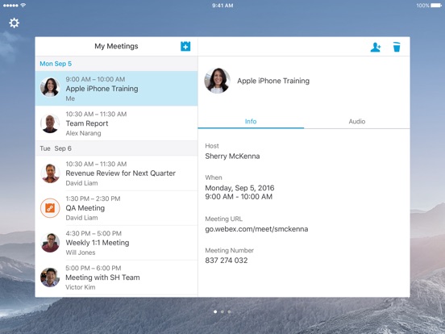Open Revenue Review for Next Quarter

coord(116,173)
